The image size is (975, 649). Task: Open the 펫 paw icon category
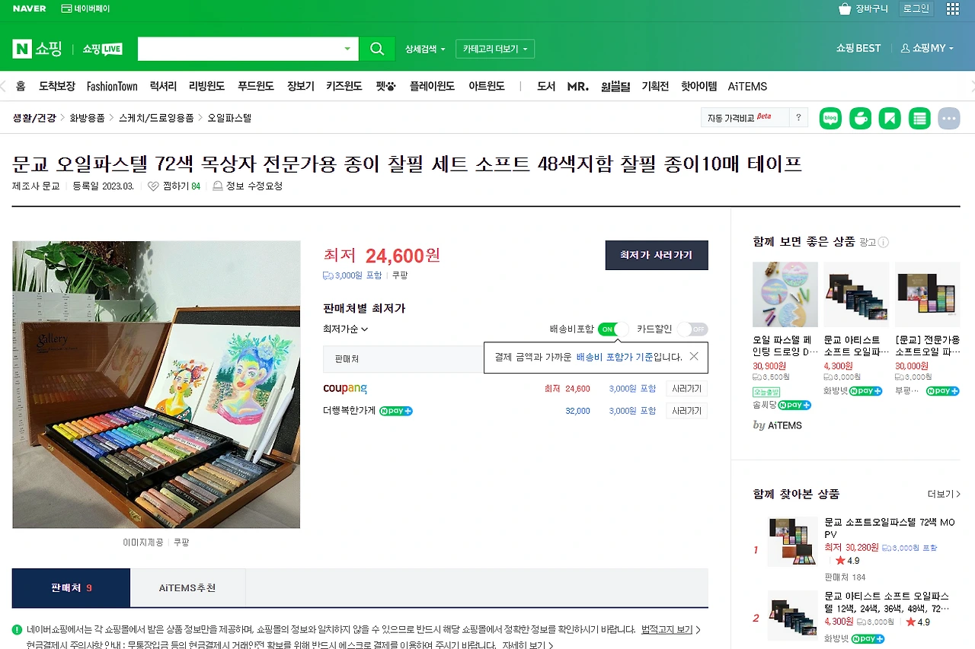386,86
